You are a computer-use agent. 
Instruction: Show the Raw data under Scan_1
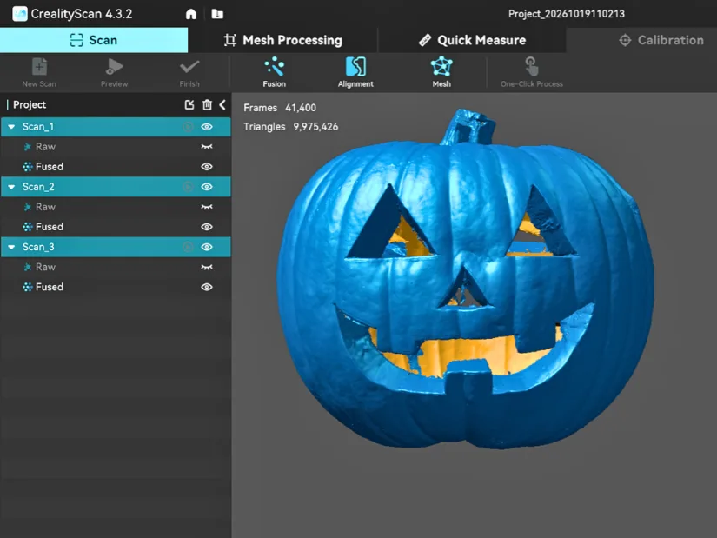coord(207,147)
